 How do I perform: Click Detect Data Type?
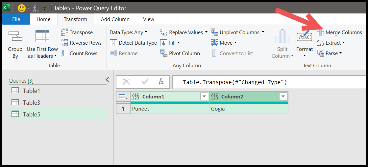click(133, 43)
